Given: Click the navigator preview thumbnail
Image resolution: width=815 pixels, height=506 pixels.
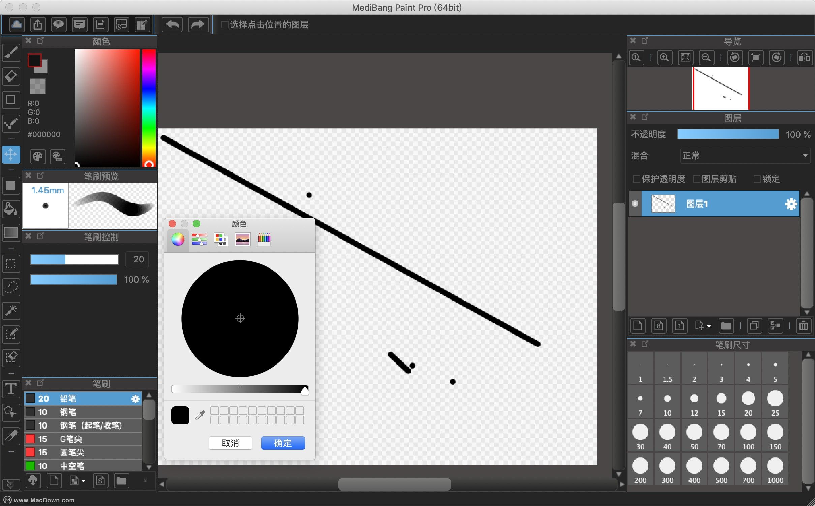Looking at the screenshot, I should click(721, 88).
